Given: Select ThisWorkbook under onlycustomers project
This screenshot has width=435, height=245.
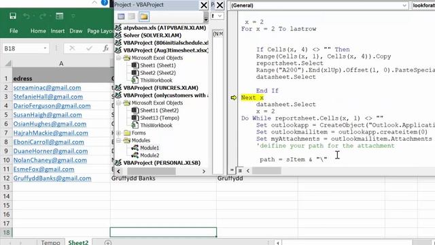Looking at the screenshot, I should coord(156,125).
